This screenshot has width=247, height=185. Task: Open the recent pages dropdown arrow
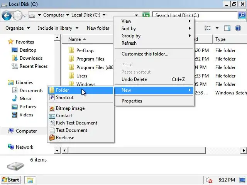[x=25, y=15]
